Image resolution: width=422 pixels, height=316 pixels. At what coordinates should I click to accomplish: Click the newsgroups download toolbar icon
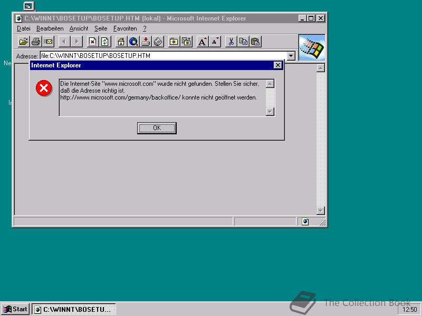[146, 42]
